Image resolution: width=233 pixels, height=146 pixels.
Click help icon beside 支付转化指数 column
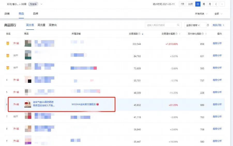[202, 34]
